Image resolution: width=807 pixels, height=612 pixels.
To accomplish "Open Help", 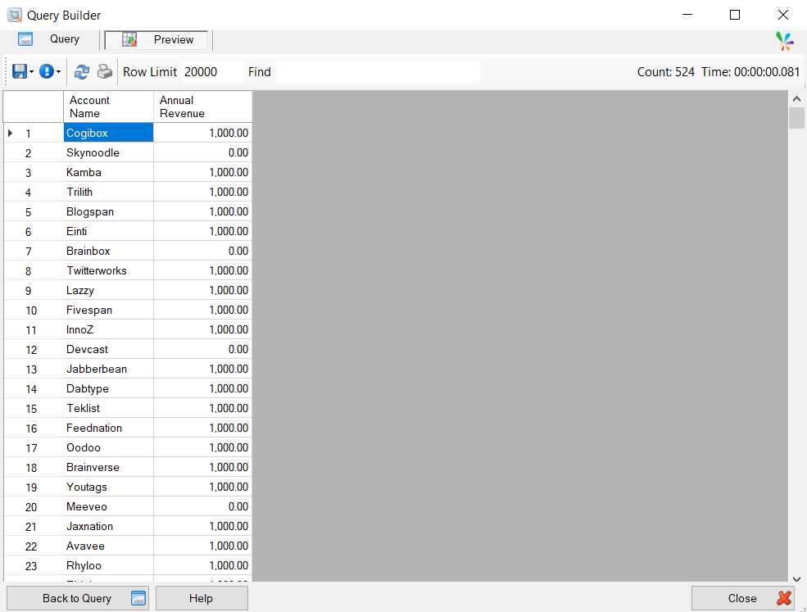I will pos(202,598).
